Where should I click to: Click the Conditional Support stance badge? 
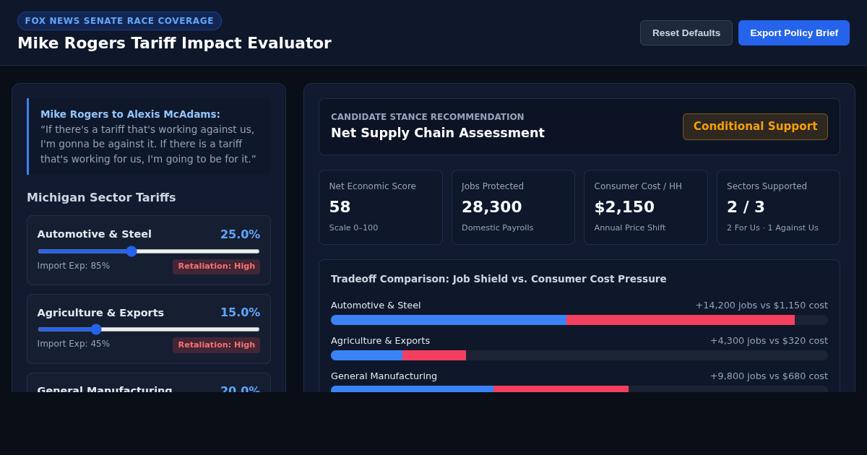click(755, 126)
